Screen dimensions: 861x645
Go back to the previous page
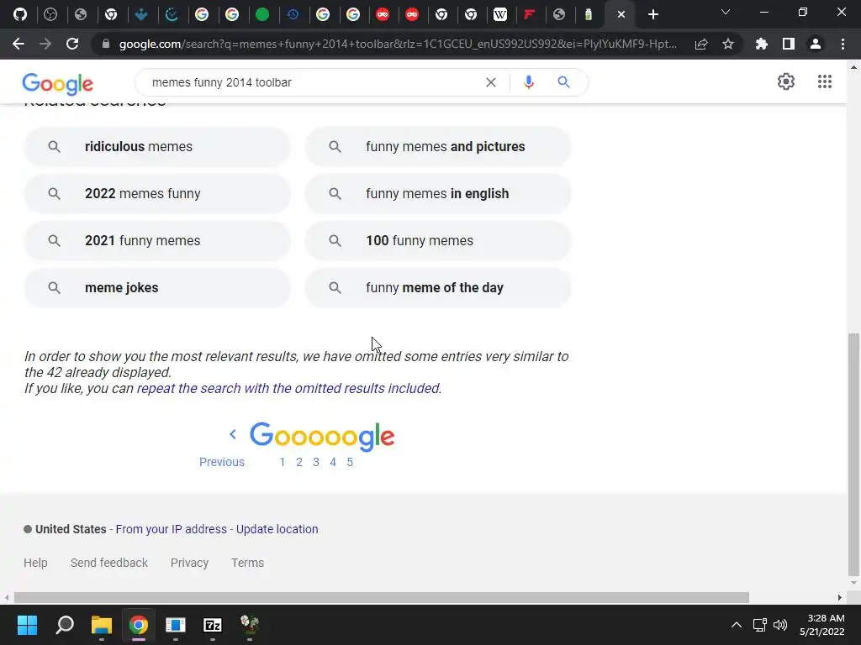click(x=18, y=44)
